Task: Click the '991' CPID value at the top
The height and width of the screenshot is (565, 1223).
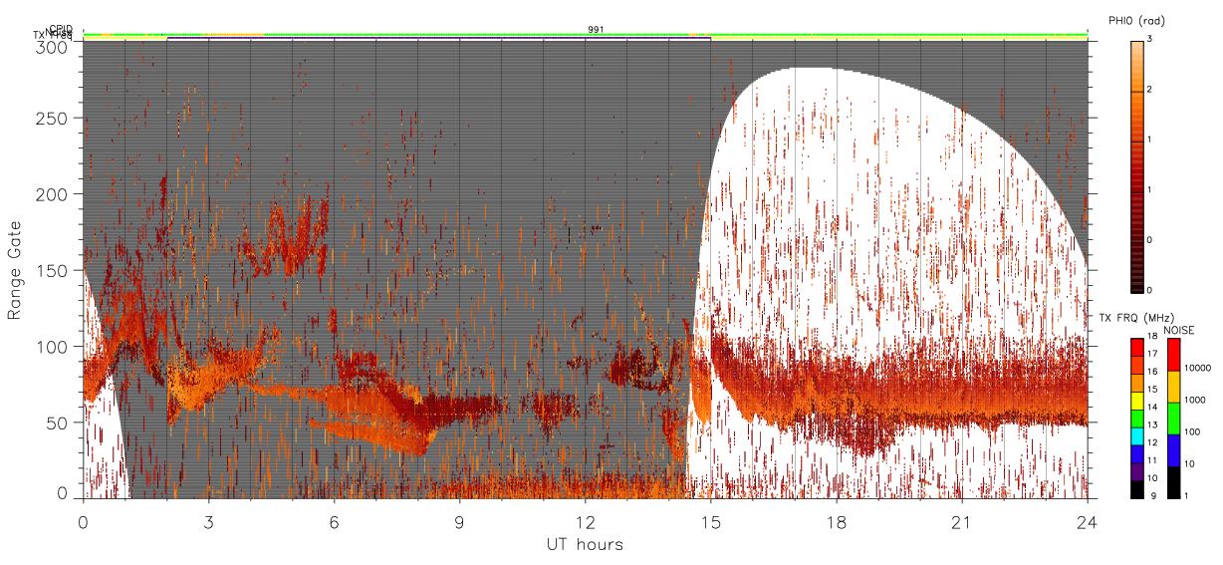Action: pos(596,30)
